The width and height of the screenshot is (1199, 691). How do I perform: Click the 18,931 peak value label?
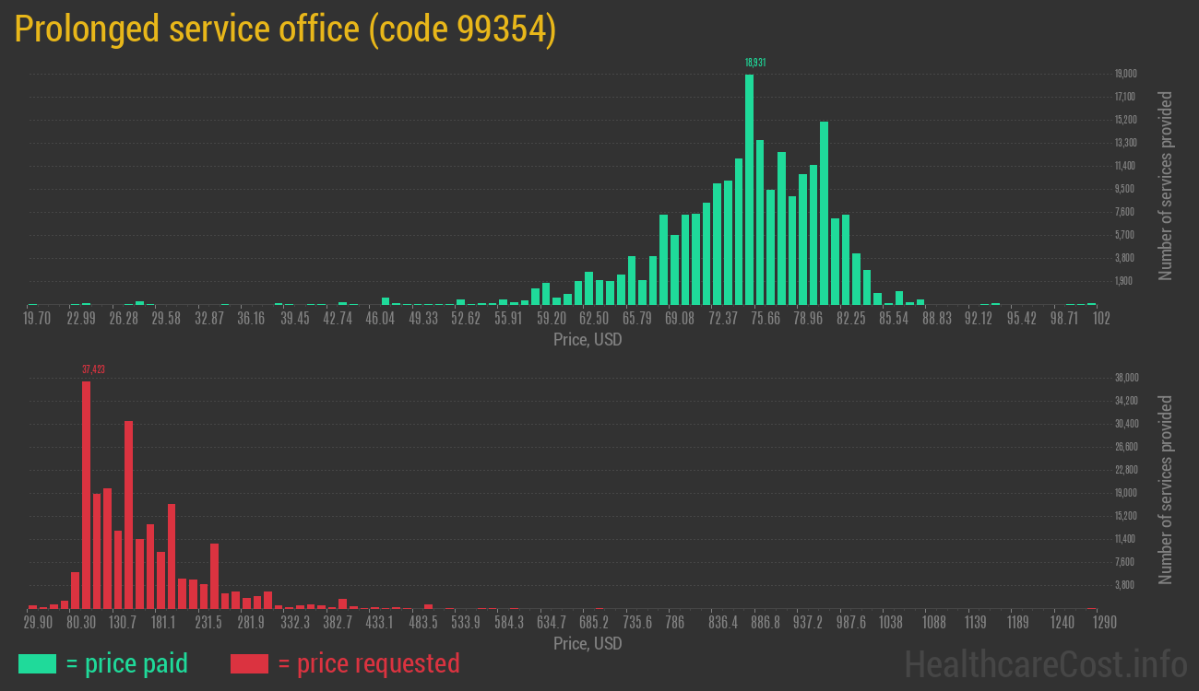pyautogui.click(x=755, y=63)
